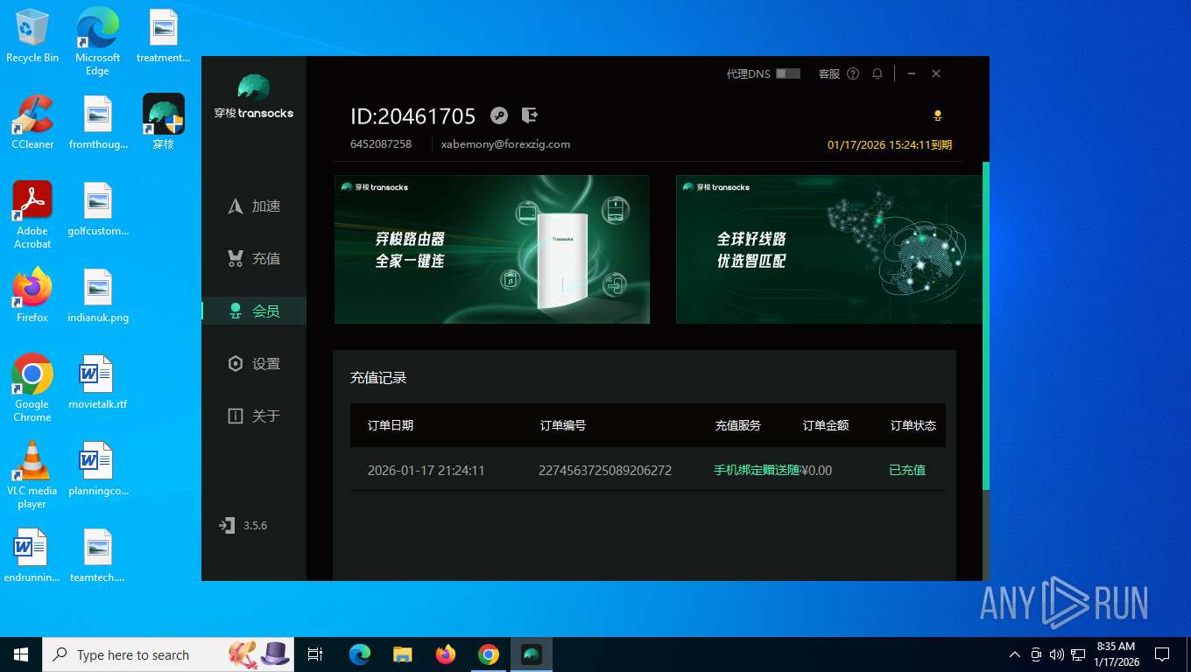Click the 穿梭 transocks logo
This screenshot has height=672, width=1191.
(x=254, y=97)
